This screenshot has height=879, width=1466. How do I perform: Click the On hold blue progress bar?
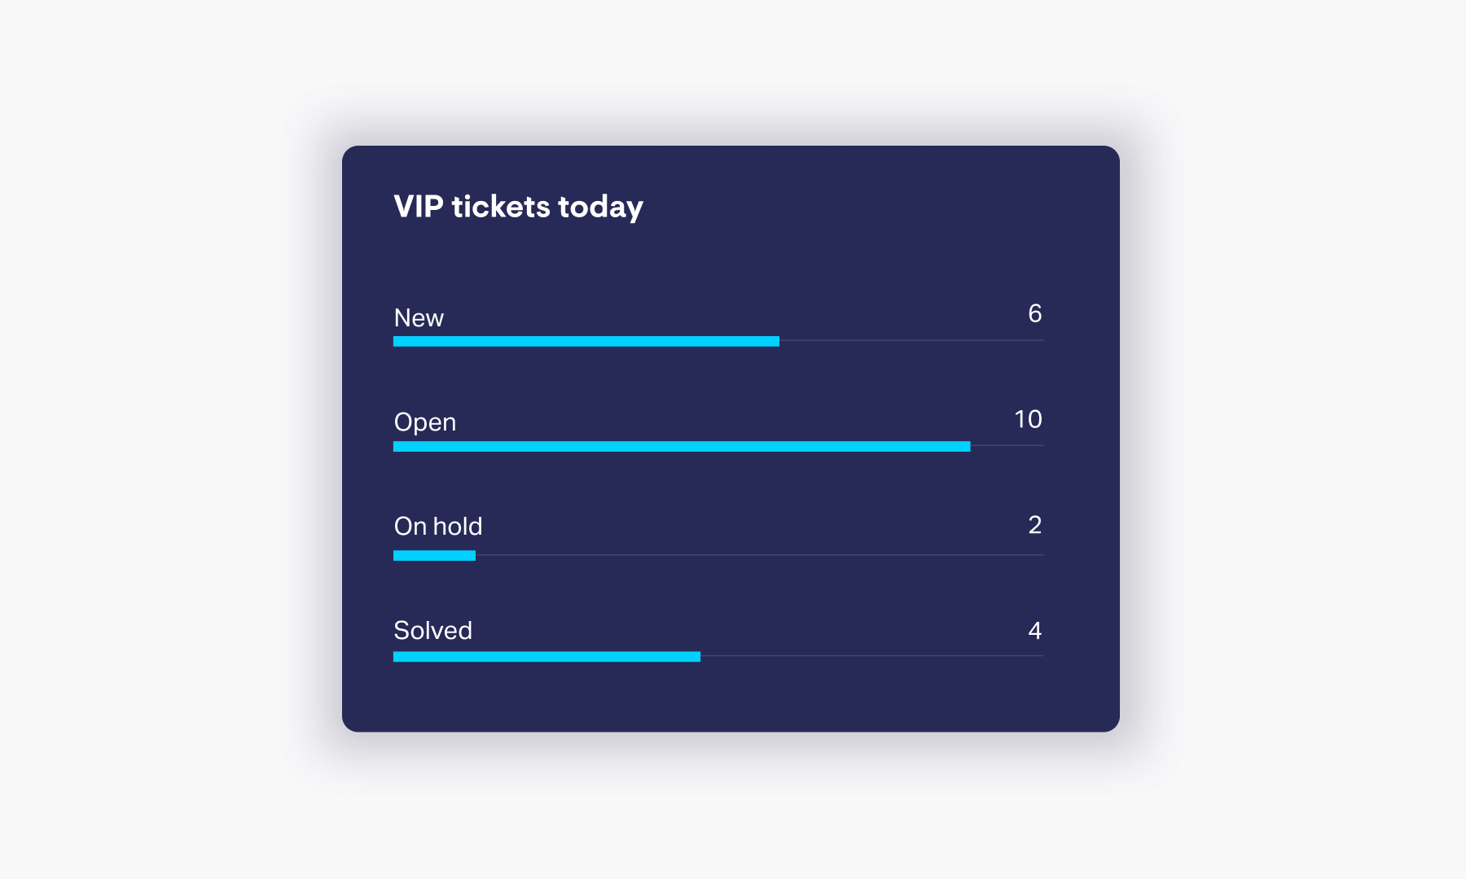(x=434, y=555)
